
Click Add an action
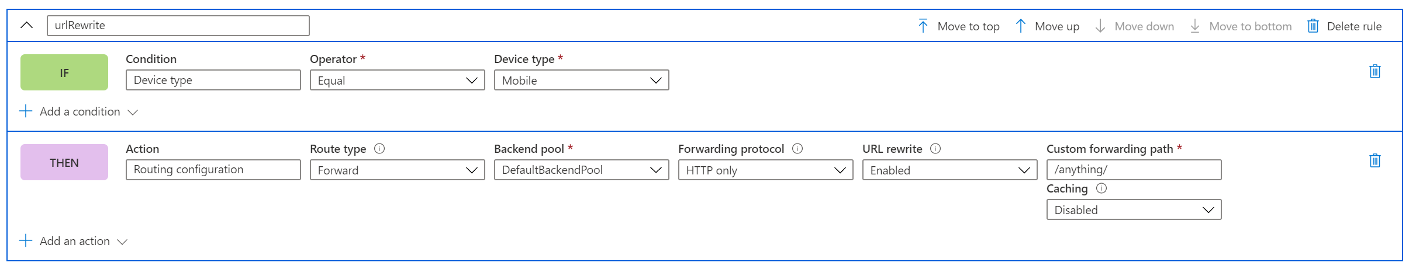pos(74,242)
